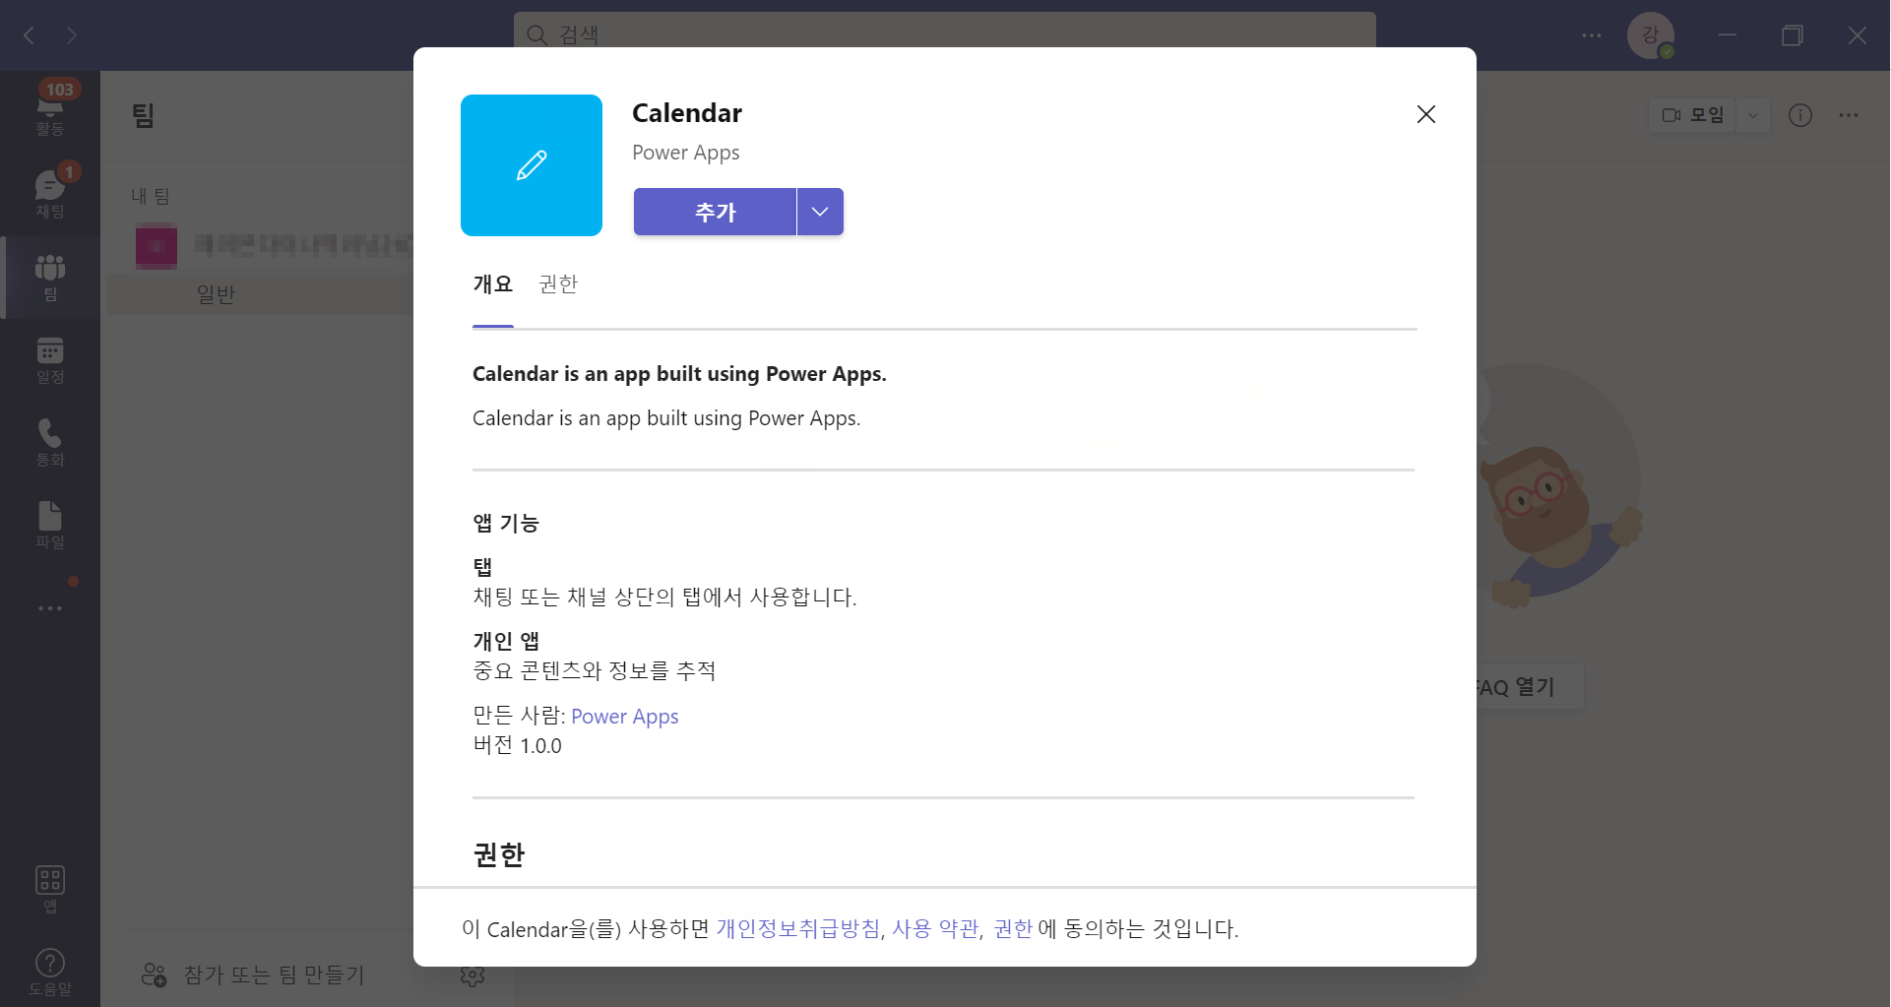
Task: Minimize the Teams window
Action: click(1728, 35)
